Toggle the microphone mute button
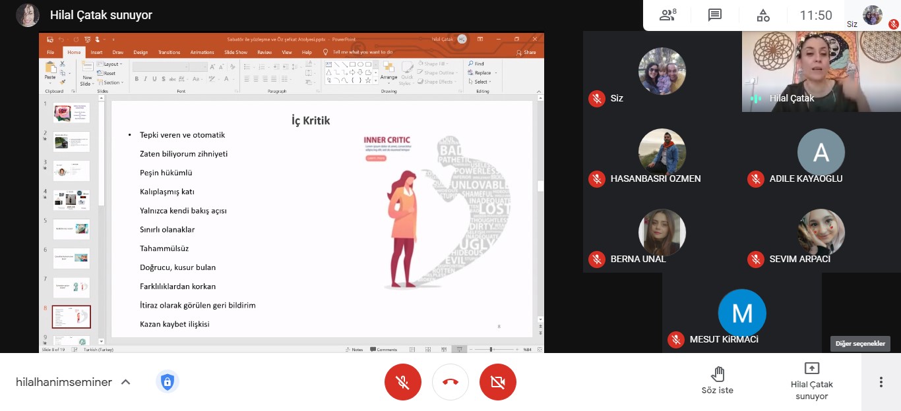Viewport: 901px width, 411px height. coord(402,382)
